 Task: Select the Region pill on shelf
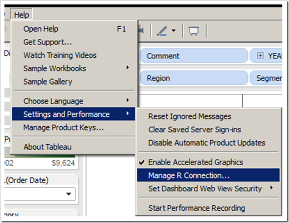[x=194, y=78]
